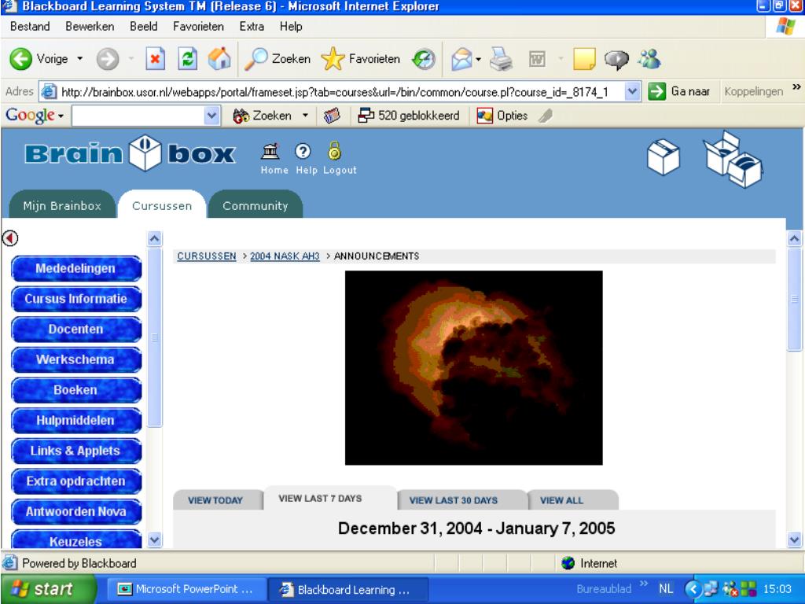Image resolution: width=805 pixels, height=604 pixels.
Task: Follow the 2004 NASK AH3 breadcrumb link
Action: [285, 256]
